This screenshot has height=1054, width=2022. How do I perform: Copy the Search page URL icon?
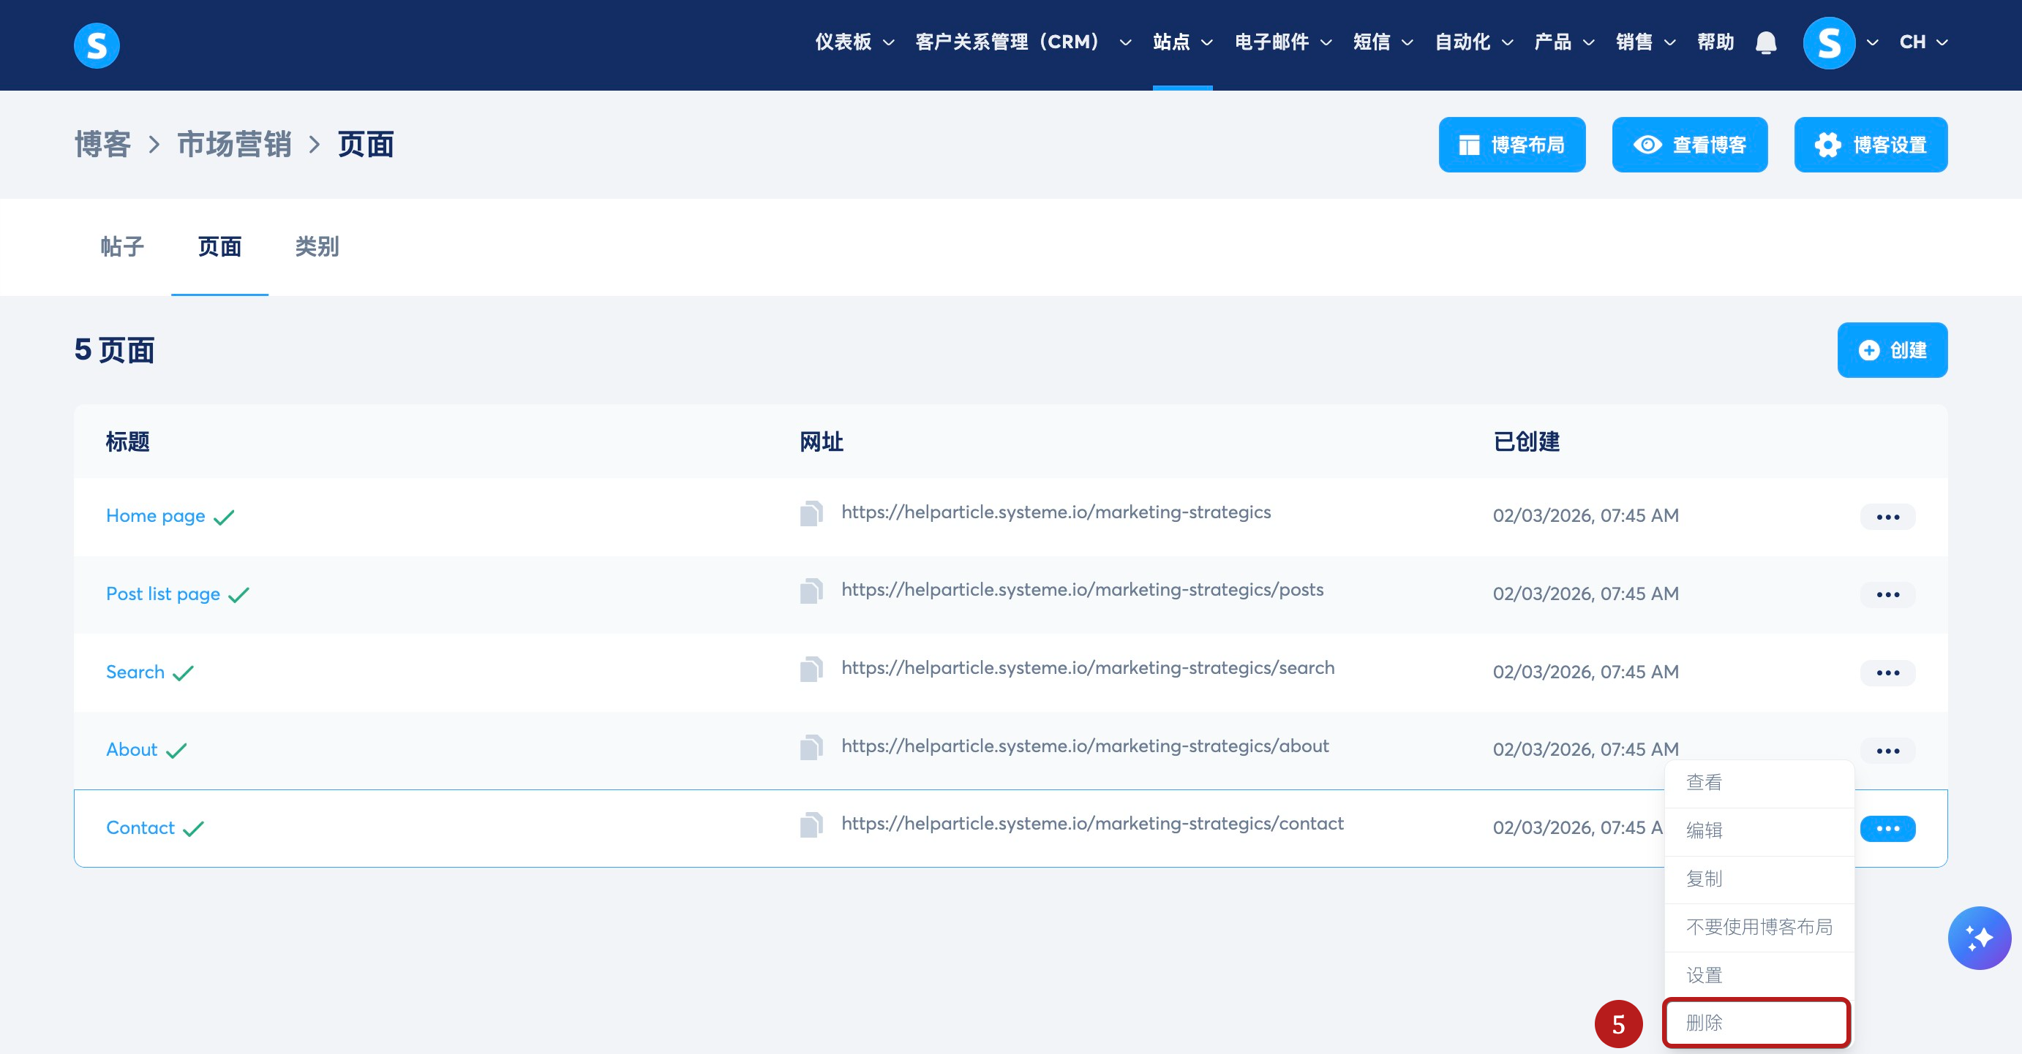(811, 669)
